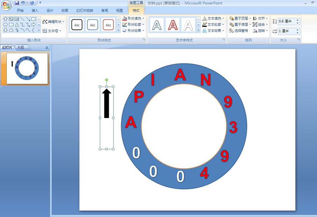Apply the blue outline Abc style
Viewport: 317px width, 217px height.
93,25
